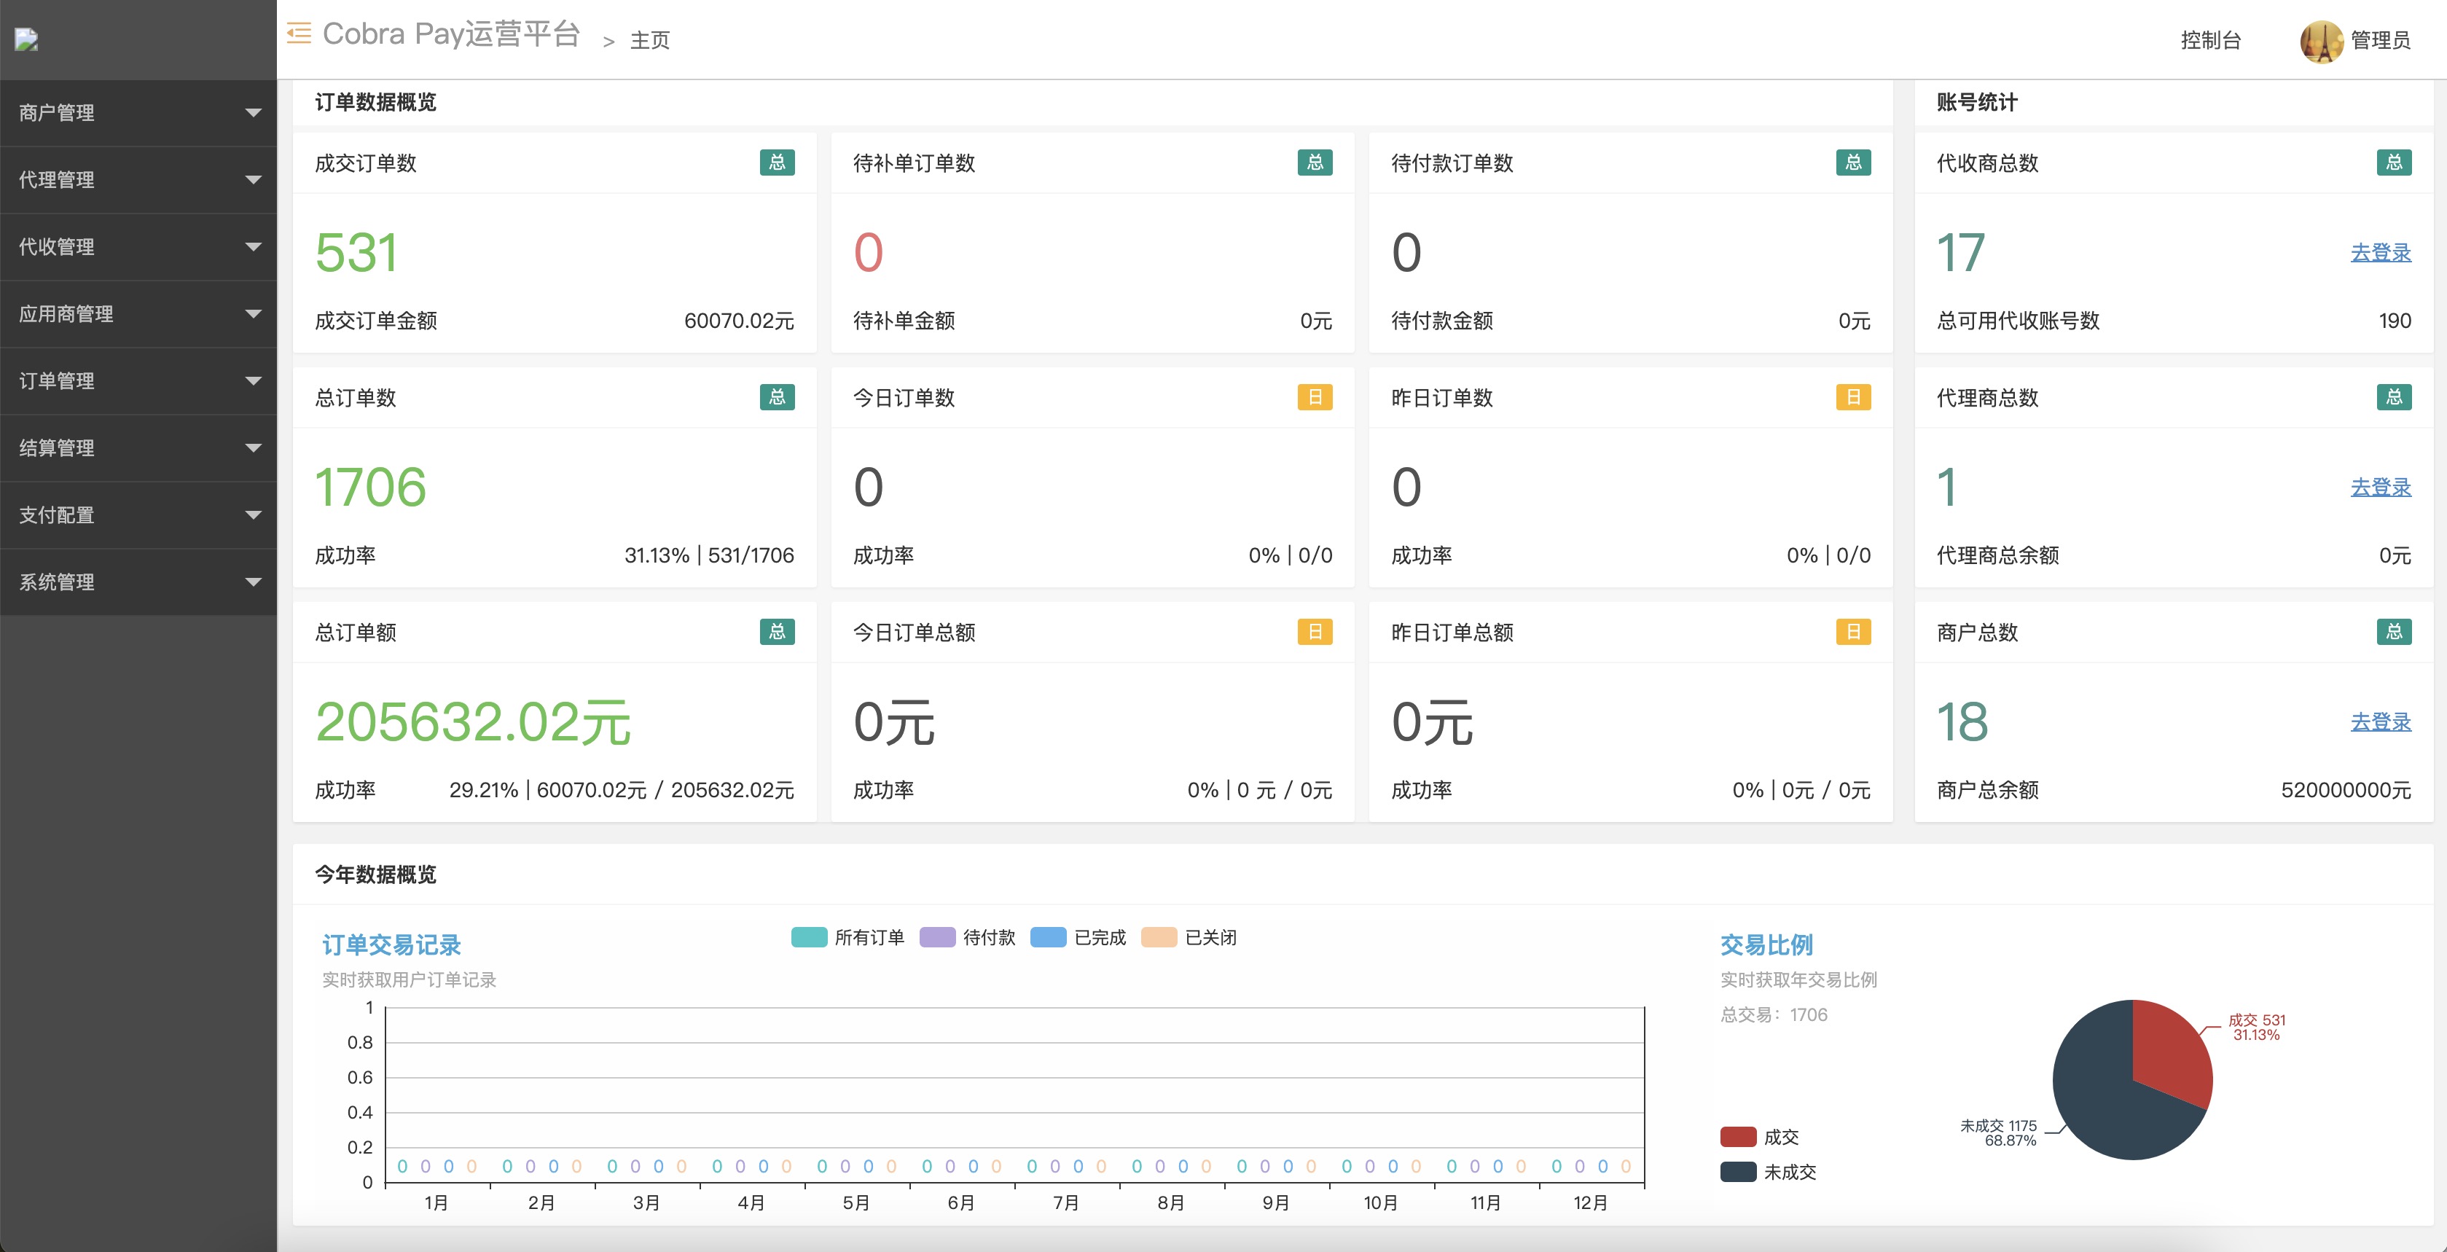2447x1252 pixels.
Task: Click the 总 badge on 商户总数 card
Action: pos(2394,632)
